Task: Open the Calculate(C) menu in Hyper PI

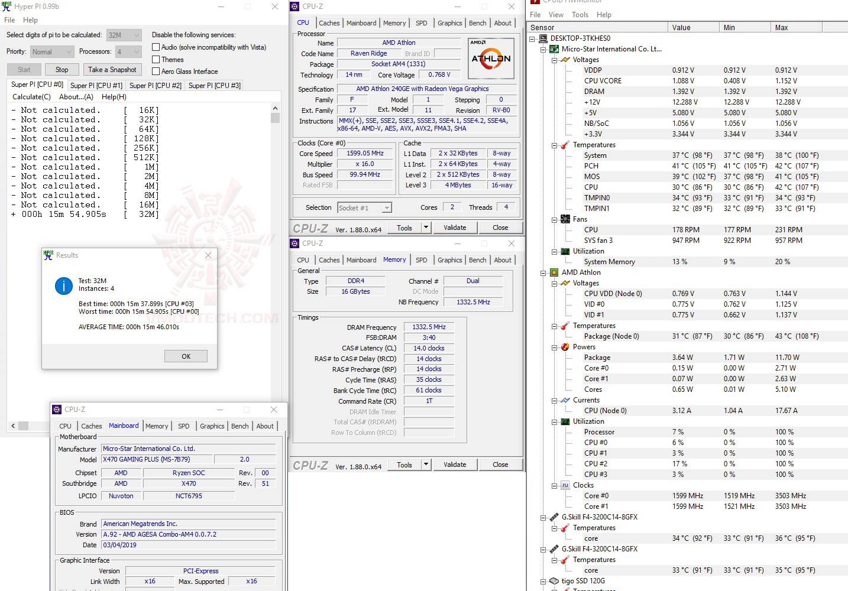Action: [x=32, y=97]
